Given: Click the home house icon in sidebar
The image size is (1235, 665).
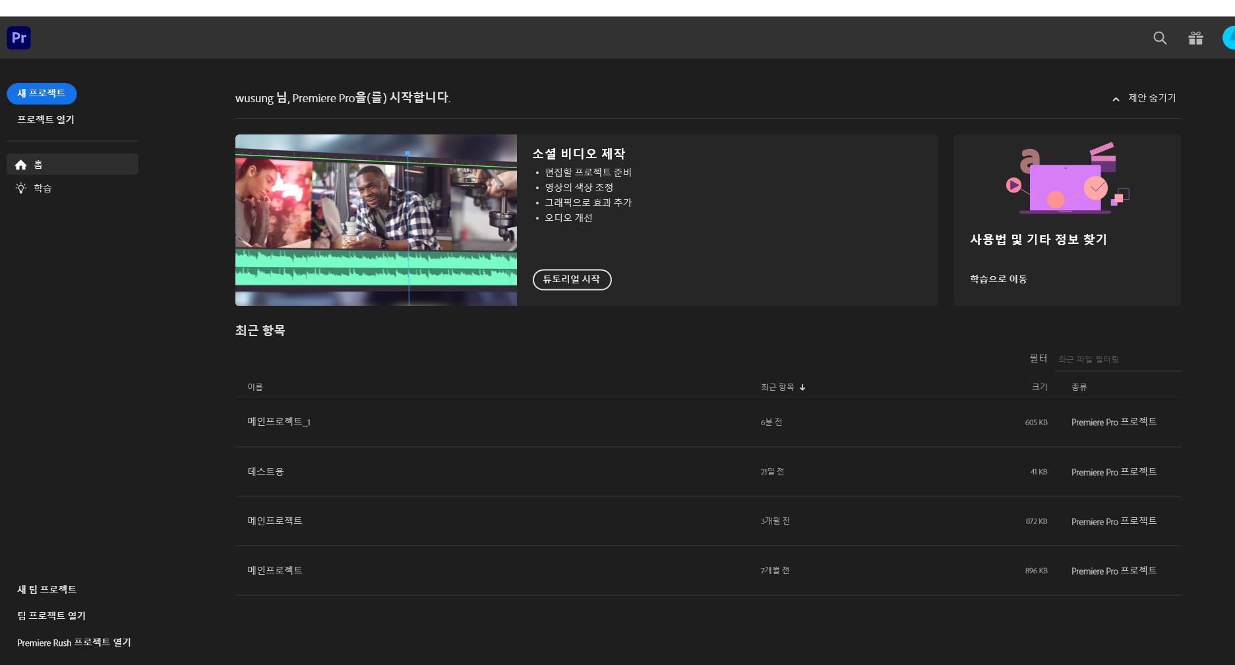Looking at the screenshot, I should coord(21,165).
